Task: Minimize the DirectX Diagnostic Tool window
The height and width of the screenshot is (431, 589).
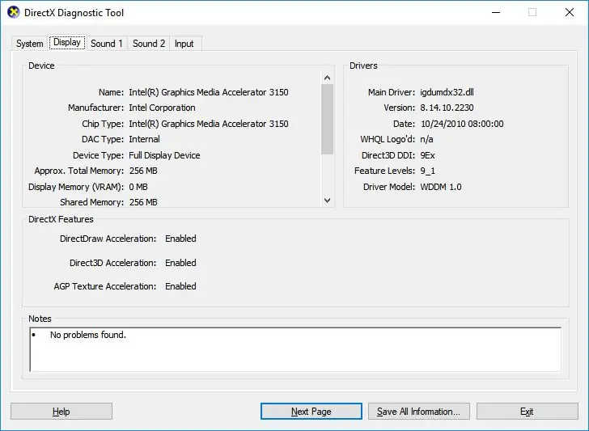Action: pyautogui.click(x=496, y=12)
